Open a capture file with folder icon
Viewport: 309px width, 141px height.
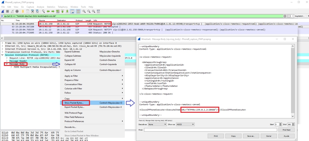[23, 11]
